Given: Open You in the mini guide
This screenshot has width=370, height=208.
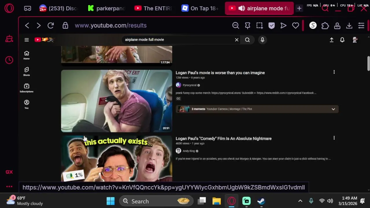Looking at the screenshot, I should coord(27,104).
